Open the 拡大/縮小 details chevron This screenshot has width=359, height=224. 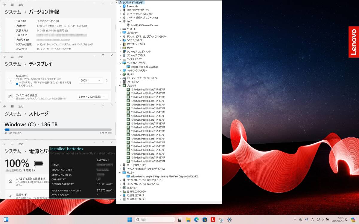click(107, 80)
